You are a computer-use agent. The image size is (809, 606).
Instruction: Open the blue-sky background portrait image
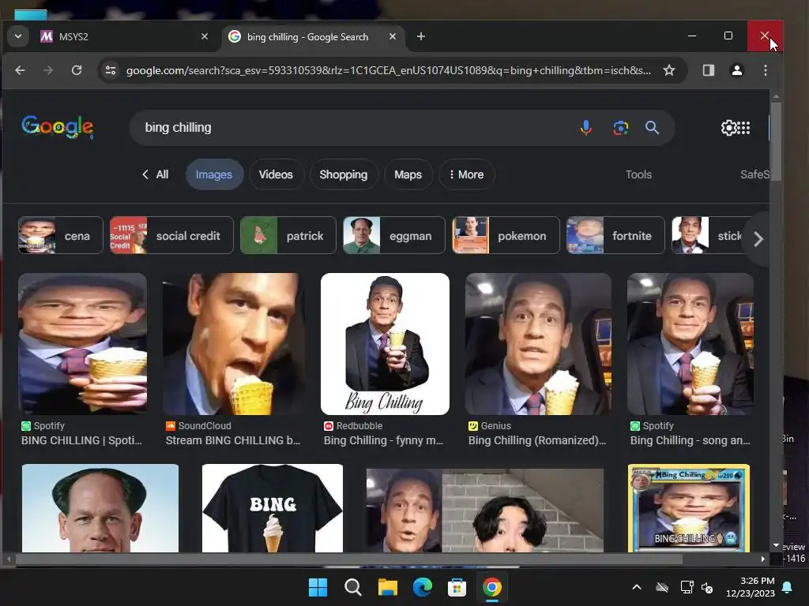coord(100,508)
